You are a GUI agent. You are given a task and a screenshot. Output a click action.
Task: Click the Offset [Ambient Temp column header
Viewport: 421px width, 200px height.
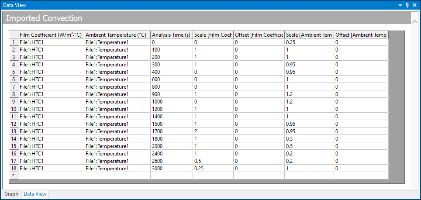point(361,35)
